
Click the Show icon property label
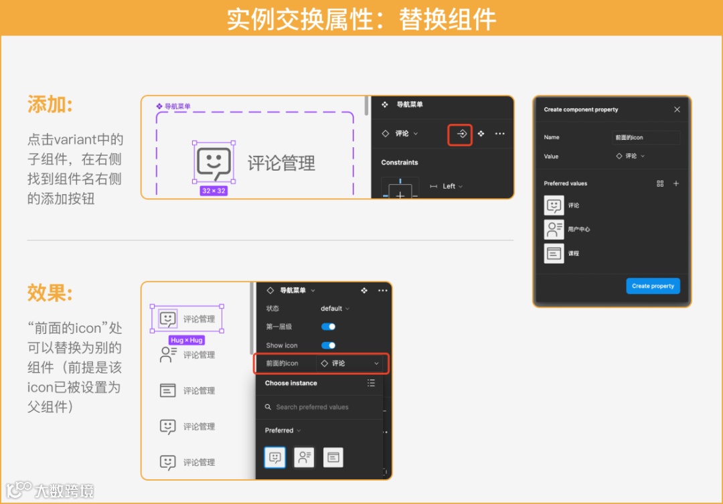[x=282, y=345]
